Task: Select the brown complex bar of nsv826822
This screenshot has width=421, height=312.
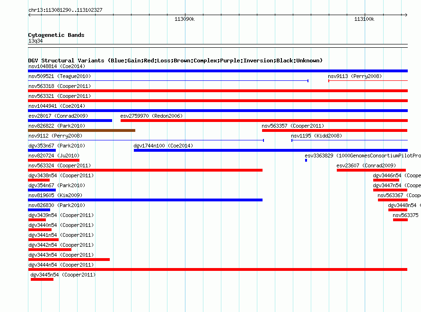Action: coord(82,130)
